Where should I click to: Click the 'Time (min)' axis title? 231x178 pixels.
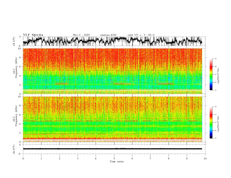(117, 161)
